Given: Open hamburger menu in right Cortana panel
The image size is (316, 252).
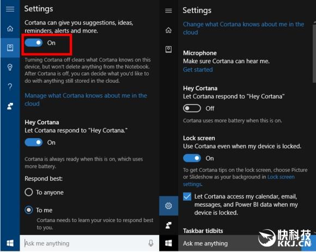Looking at the screenshot, I should (x=168, y=10).
